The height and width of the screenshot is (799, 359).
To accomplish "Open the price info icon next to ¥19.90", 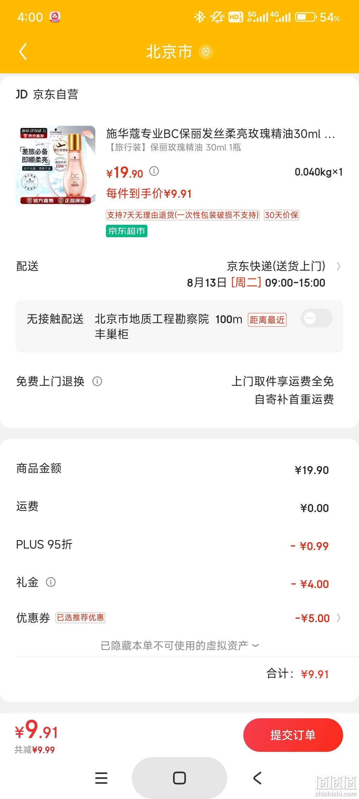I will 154,171.
